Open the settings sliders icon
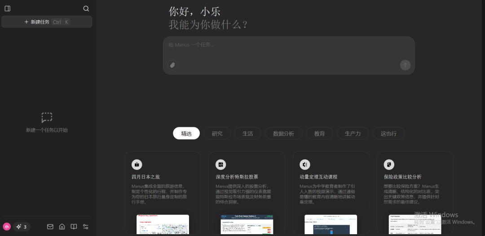The width and height of the screenshot is (485, 236). click(x=86, y=227)
